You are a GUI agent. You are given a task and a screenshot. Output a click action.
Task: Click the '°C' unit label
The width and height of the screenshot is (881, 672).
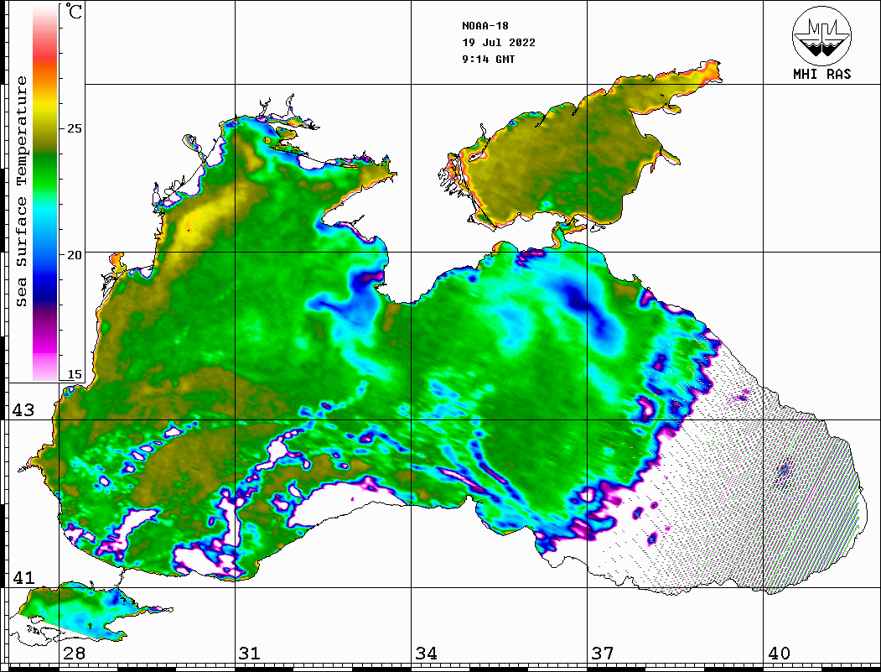pyautogui.click(x=74, y=11)
